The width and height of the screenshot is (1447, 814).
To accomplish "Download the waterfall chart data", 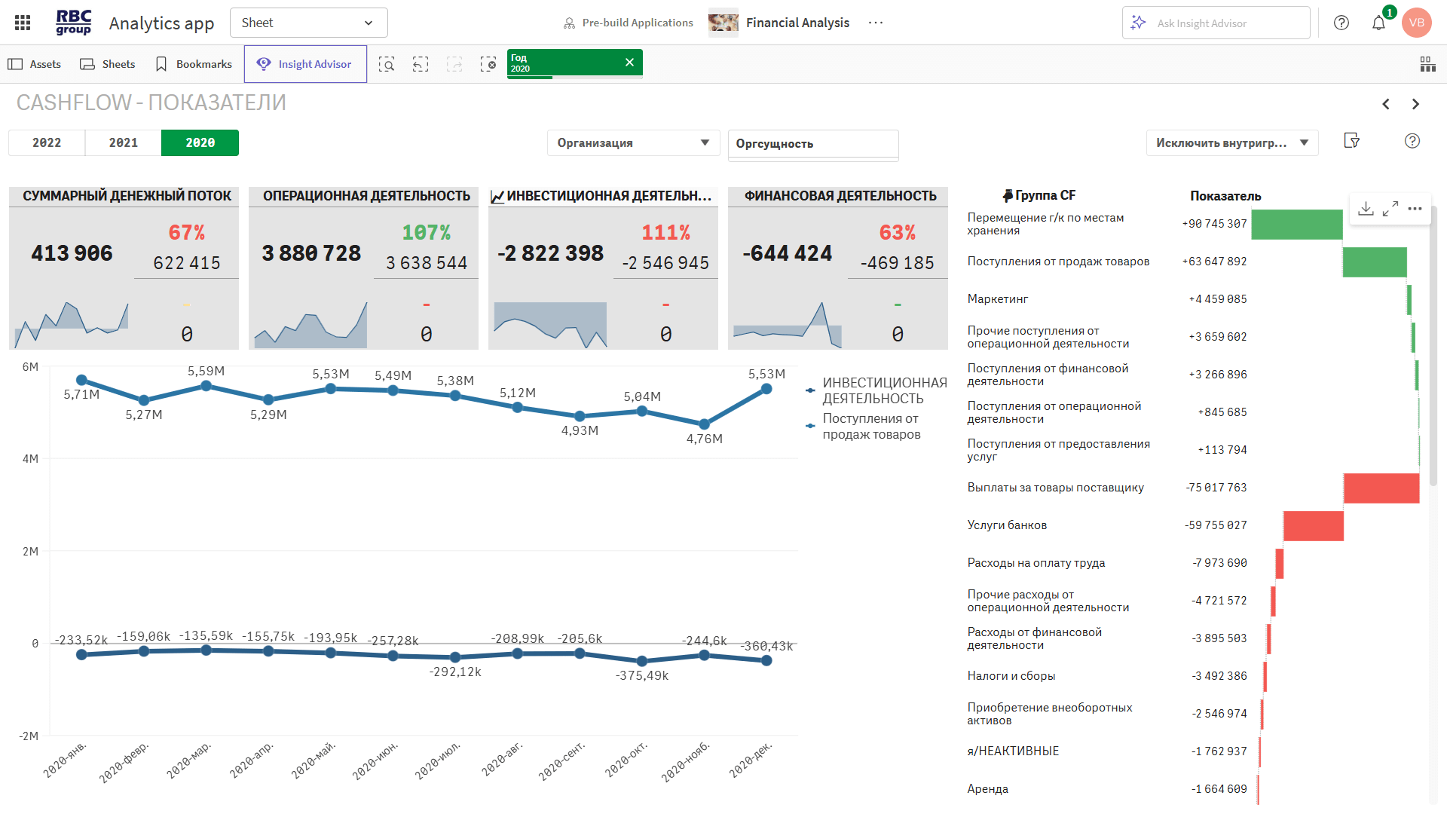I will [1366, 209].
